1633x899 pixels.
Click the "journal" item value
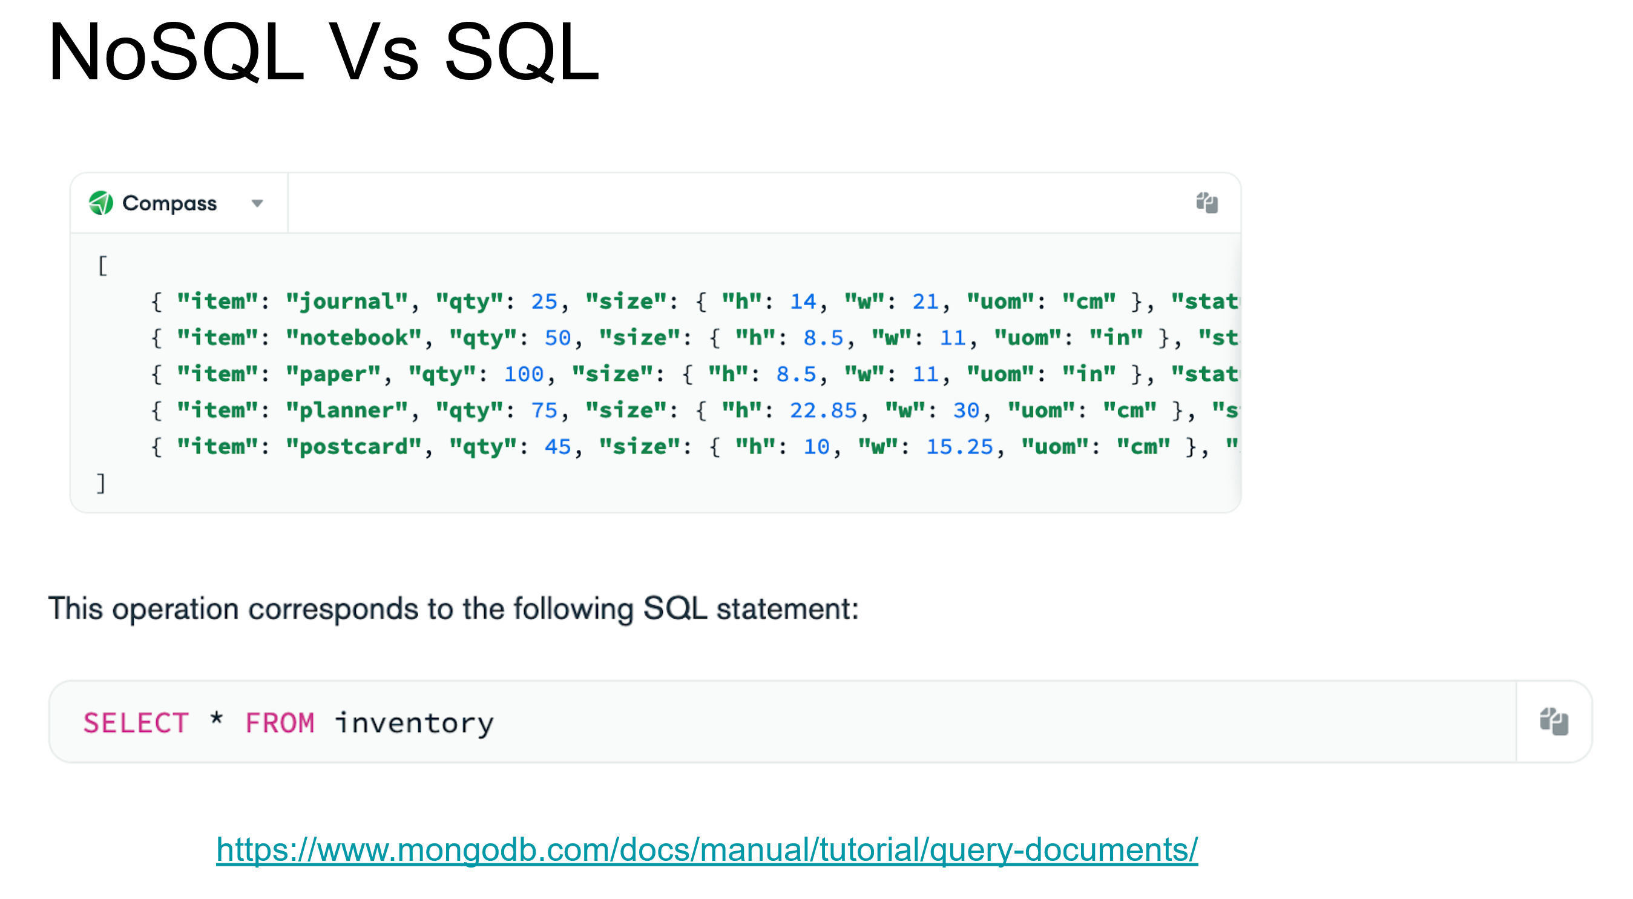(347, 301)
